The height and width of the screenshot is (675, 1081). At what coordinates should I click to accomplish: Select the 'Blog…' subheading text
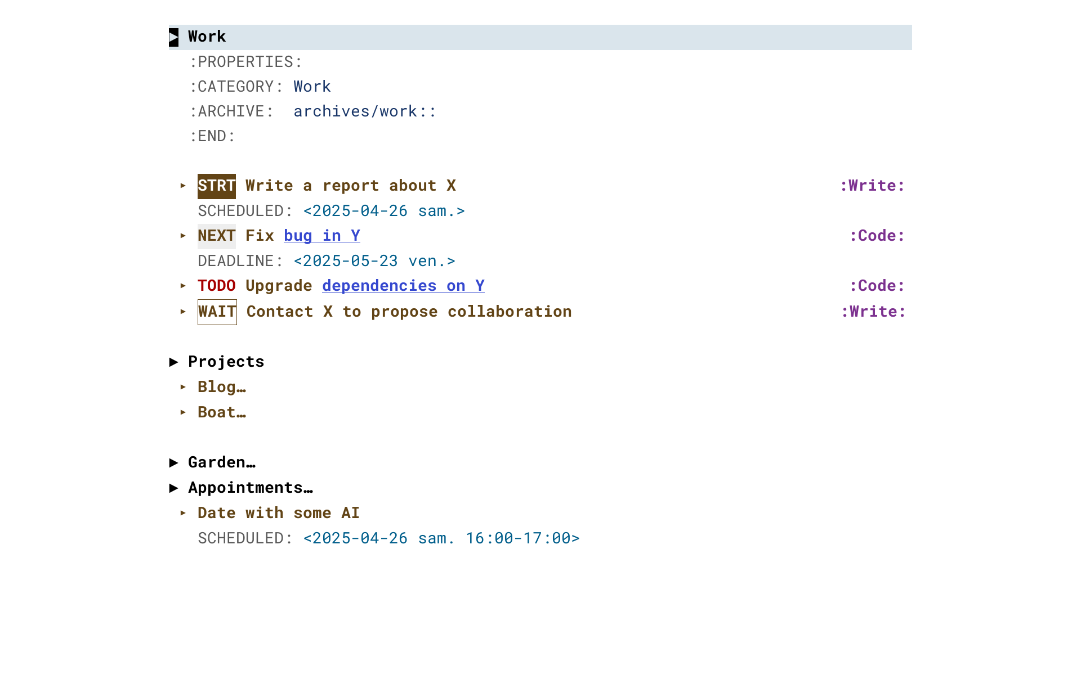[x=222, y=388]
